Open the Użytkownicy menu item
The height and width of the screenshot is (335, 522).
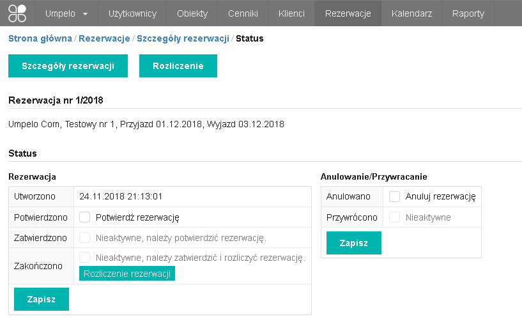point(132,13)
